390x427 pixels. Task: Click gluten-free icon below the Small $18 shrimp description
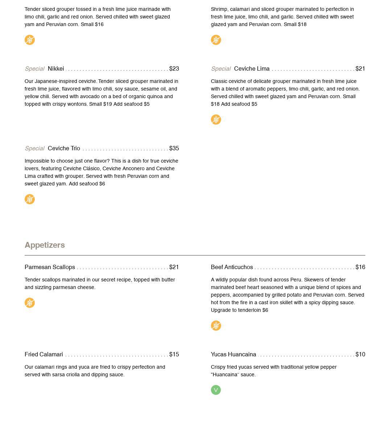(216, 40)
